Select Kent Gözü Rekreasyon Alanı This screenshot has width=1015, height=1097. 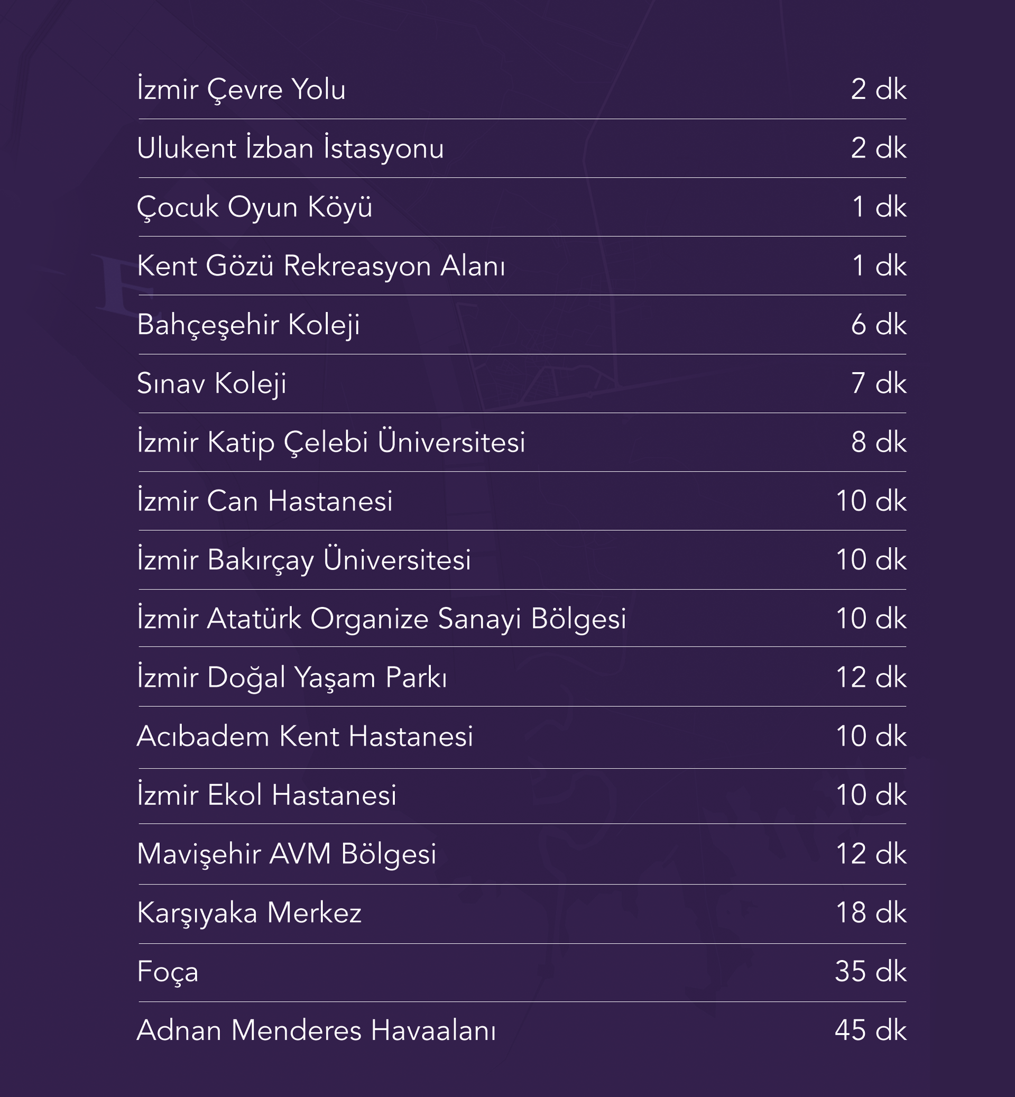321,266
